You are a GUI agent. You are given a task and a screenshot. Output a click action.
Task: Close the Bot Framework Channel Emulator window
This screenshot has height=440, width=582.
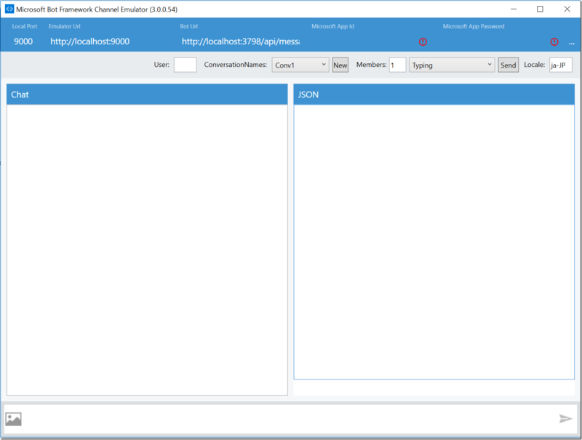coord(567,9)
